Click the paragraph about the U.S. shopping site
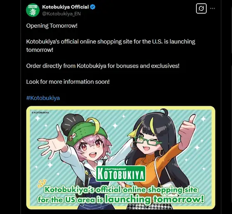Screen dimensions: 232x214 pyautogui.click(x=111, y=46)
